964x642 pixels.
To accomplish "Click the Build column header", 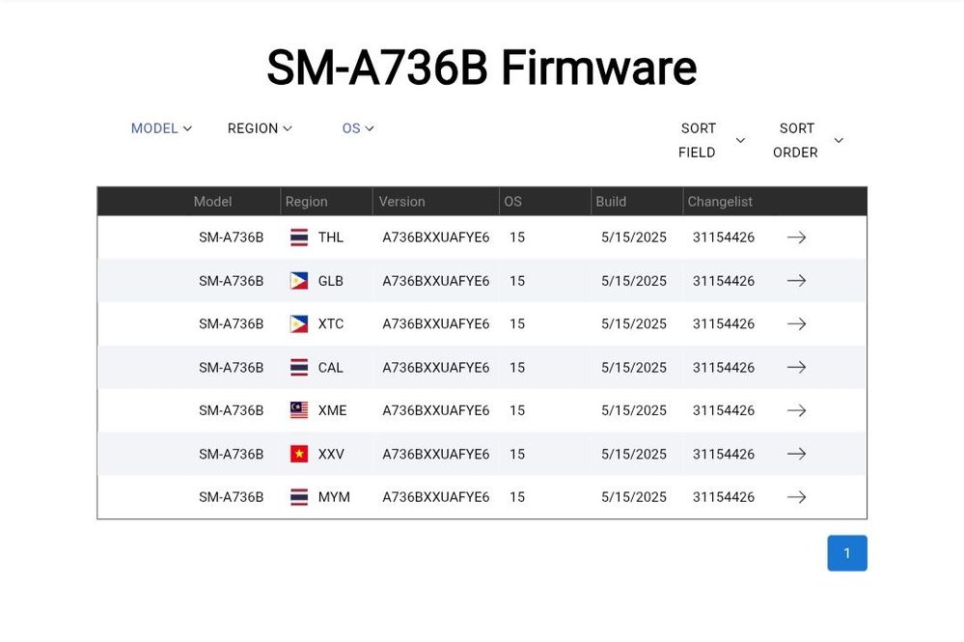I will 611,202.
